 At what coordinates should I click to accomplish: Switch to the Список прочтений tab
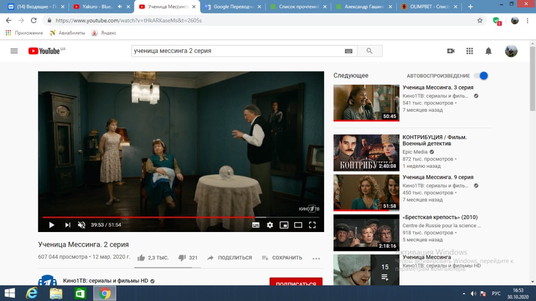pyautogui.click(x=298, y=6)
